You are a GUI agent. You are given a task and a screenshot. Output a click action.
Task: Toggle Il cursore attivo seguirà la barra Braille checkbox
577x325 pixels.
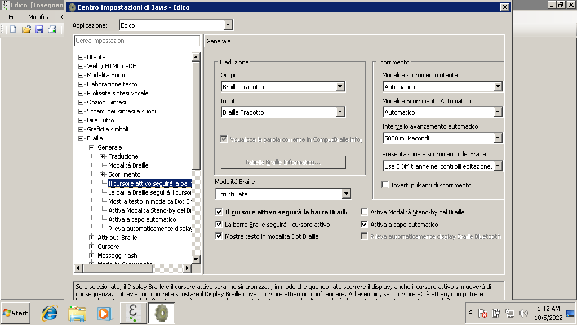[x=219, y=212]
